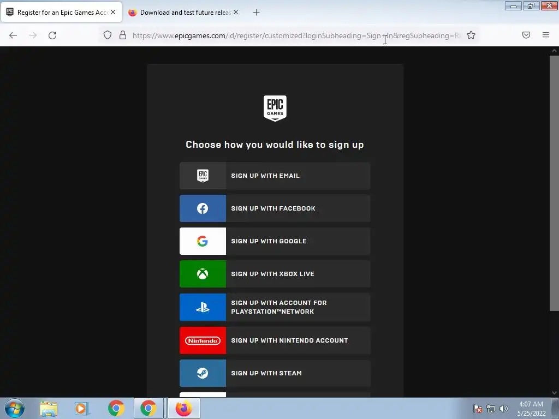Click the Facebook logo icon
The width and height of the screenshot is (559, 419).
click(x=203, y=208)
